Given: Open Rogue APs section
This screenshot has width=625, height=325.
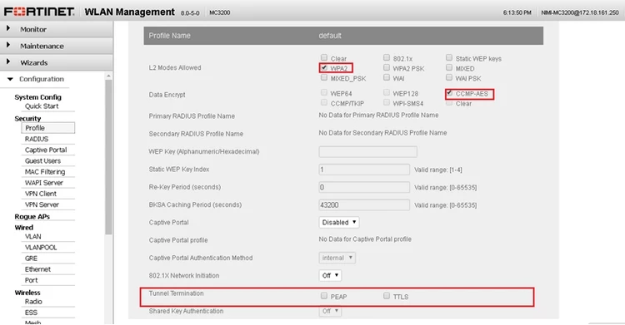Looking at the screenshot, I should click(32, 216).
